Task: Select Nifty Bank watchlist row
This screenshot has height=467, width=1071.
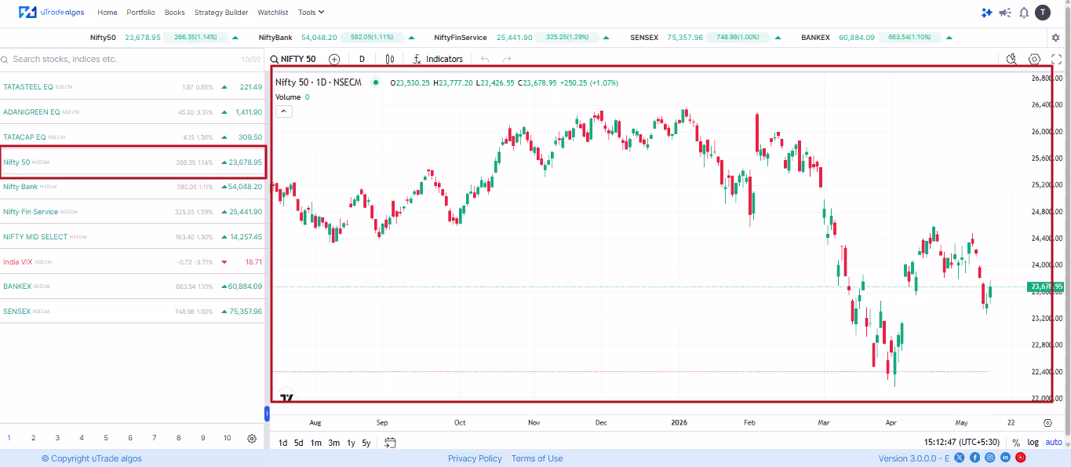Action: coord(133,187)
